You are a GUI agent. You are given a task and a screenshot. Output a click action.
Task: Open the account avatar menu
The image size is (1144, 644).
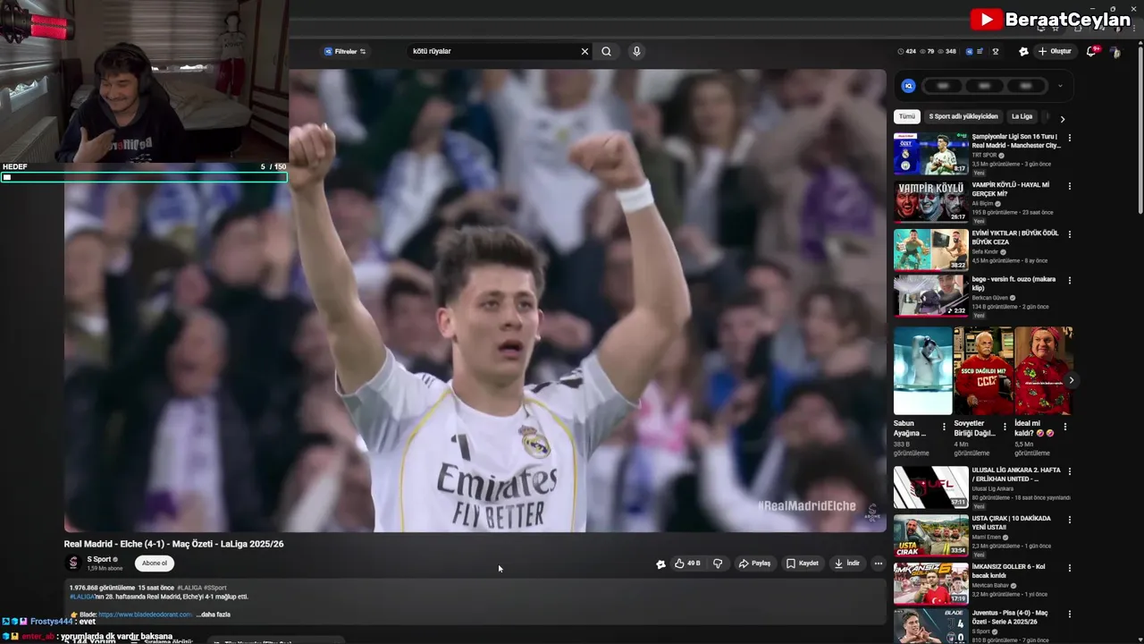(x=1115, y=52)
